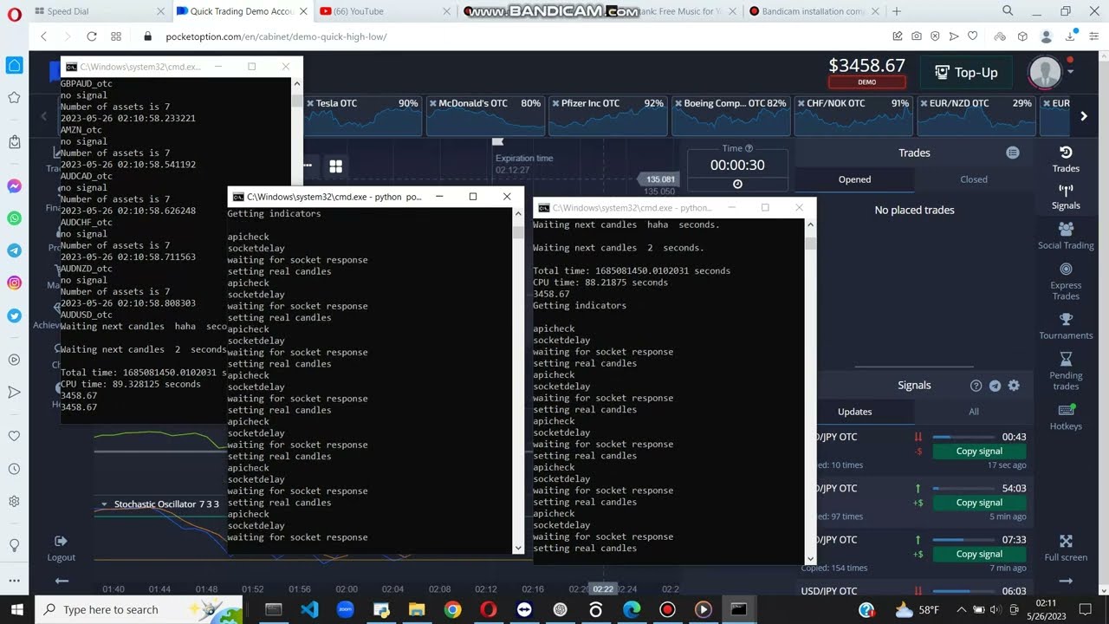Select Boeing Company OTC asset tab

[731, 116]
